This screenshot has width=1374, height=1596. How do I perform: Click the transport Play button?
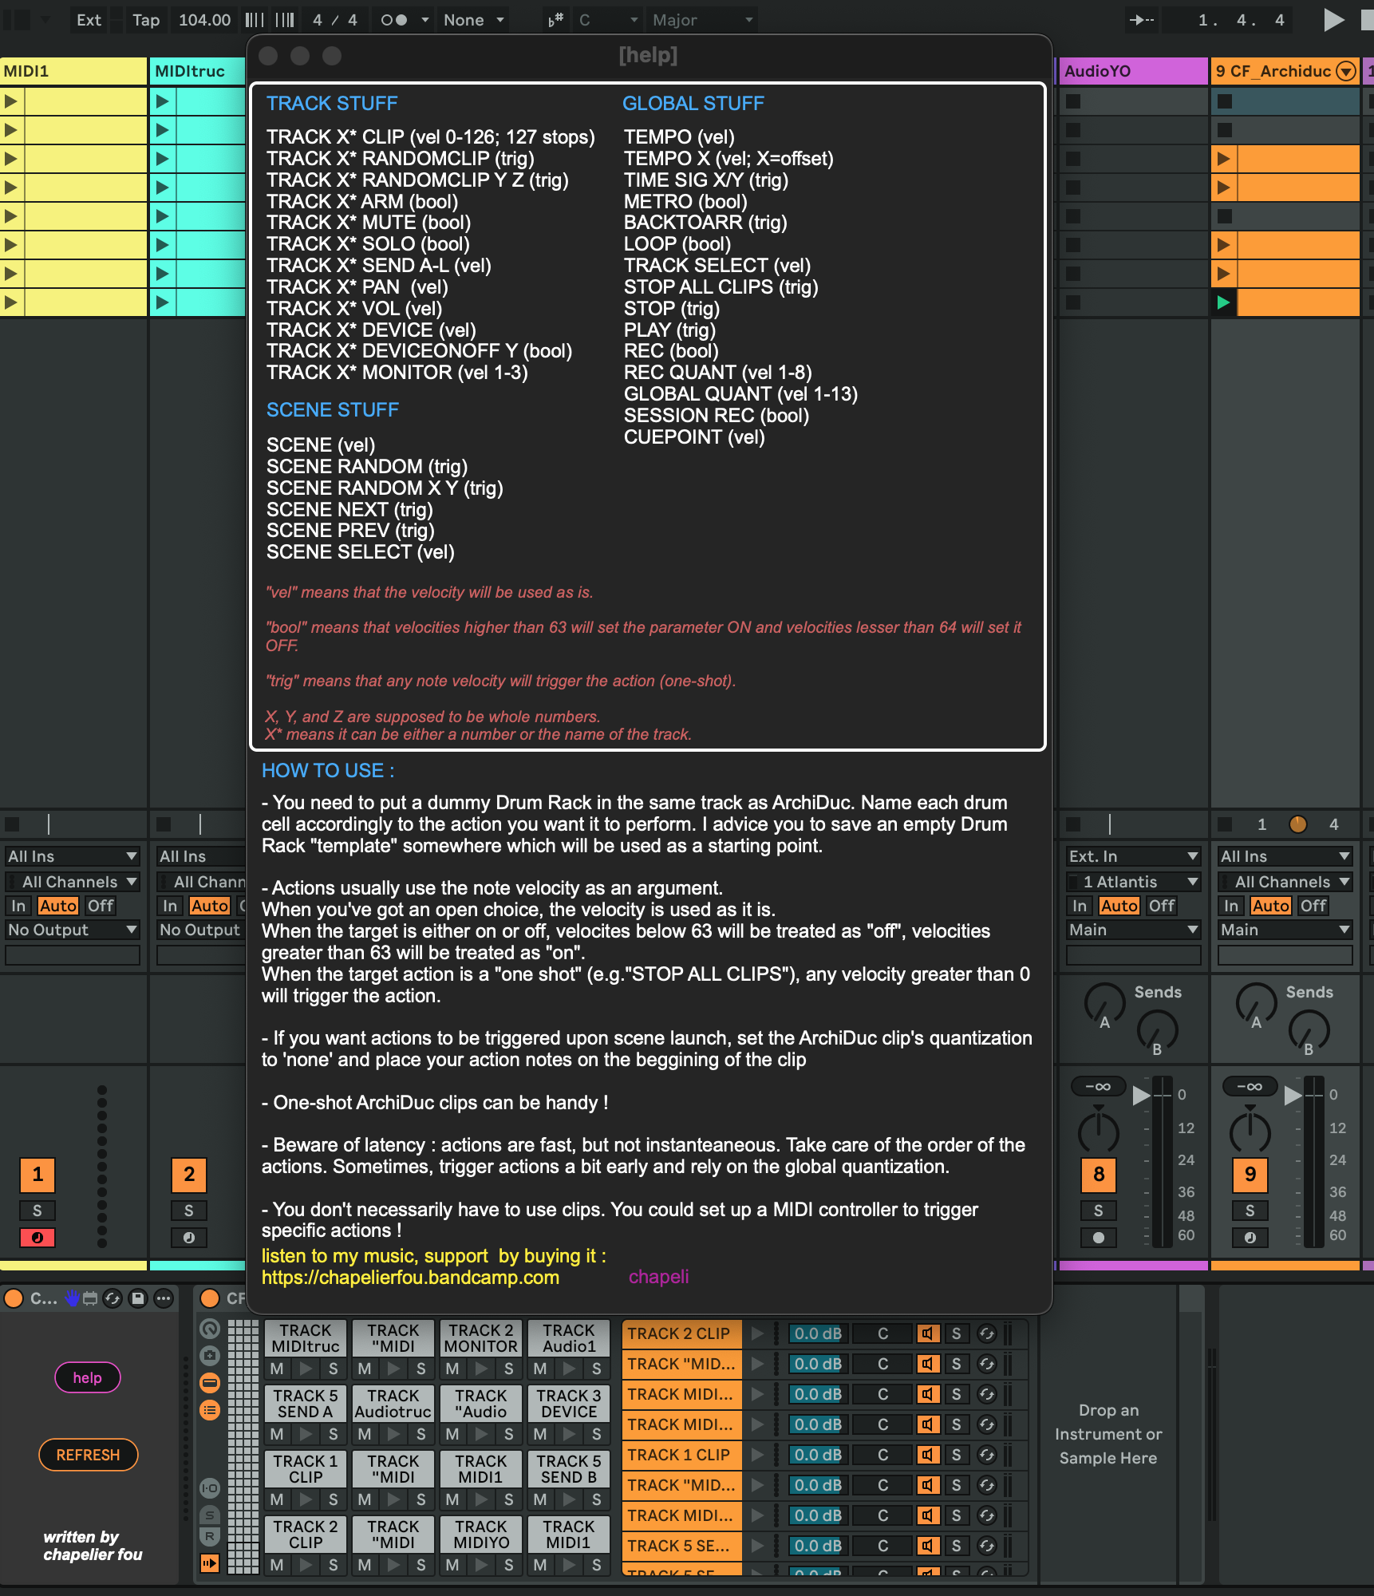click(1333, 20)
